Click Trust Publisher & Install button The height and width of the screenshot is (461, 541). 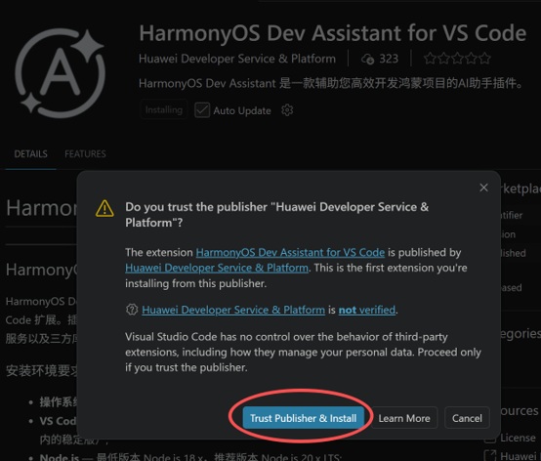[304, 418]
